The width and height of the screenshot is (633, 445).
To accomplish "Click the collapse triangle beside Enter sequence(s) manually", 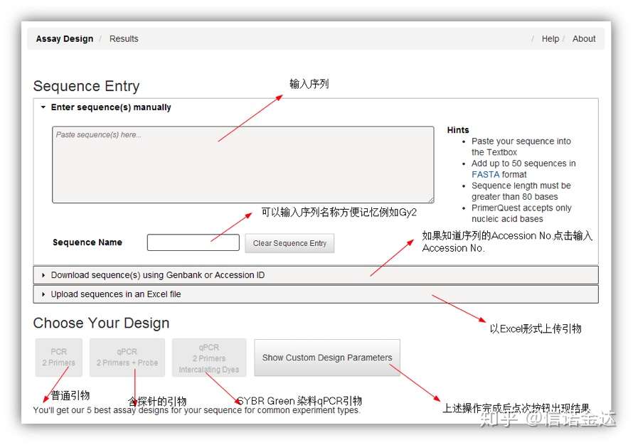I will (x=43, y=107).
